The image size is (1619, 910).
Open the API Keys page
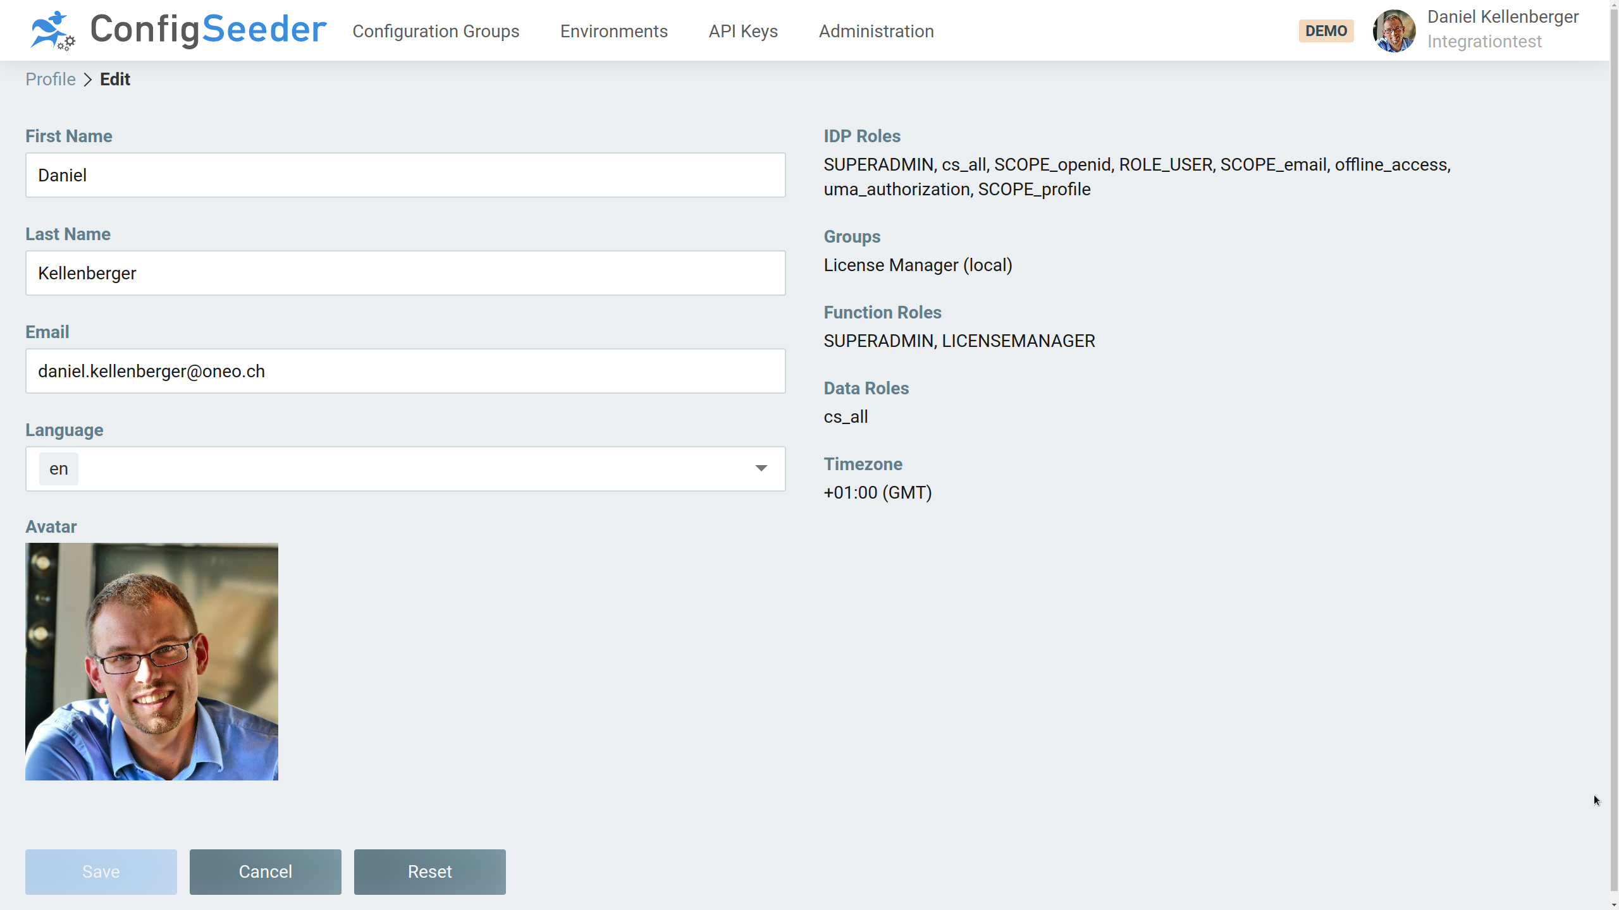point(743,31)
